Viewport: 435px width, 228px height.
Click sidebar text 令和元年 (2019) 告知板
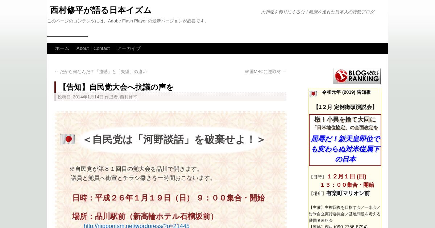(346, 92)
